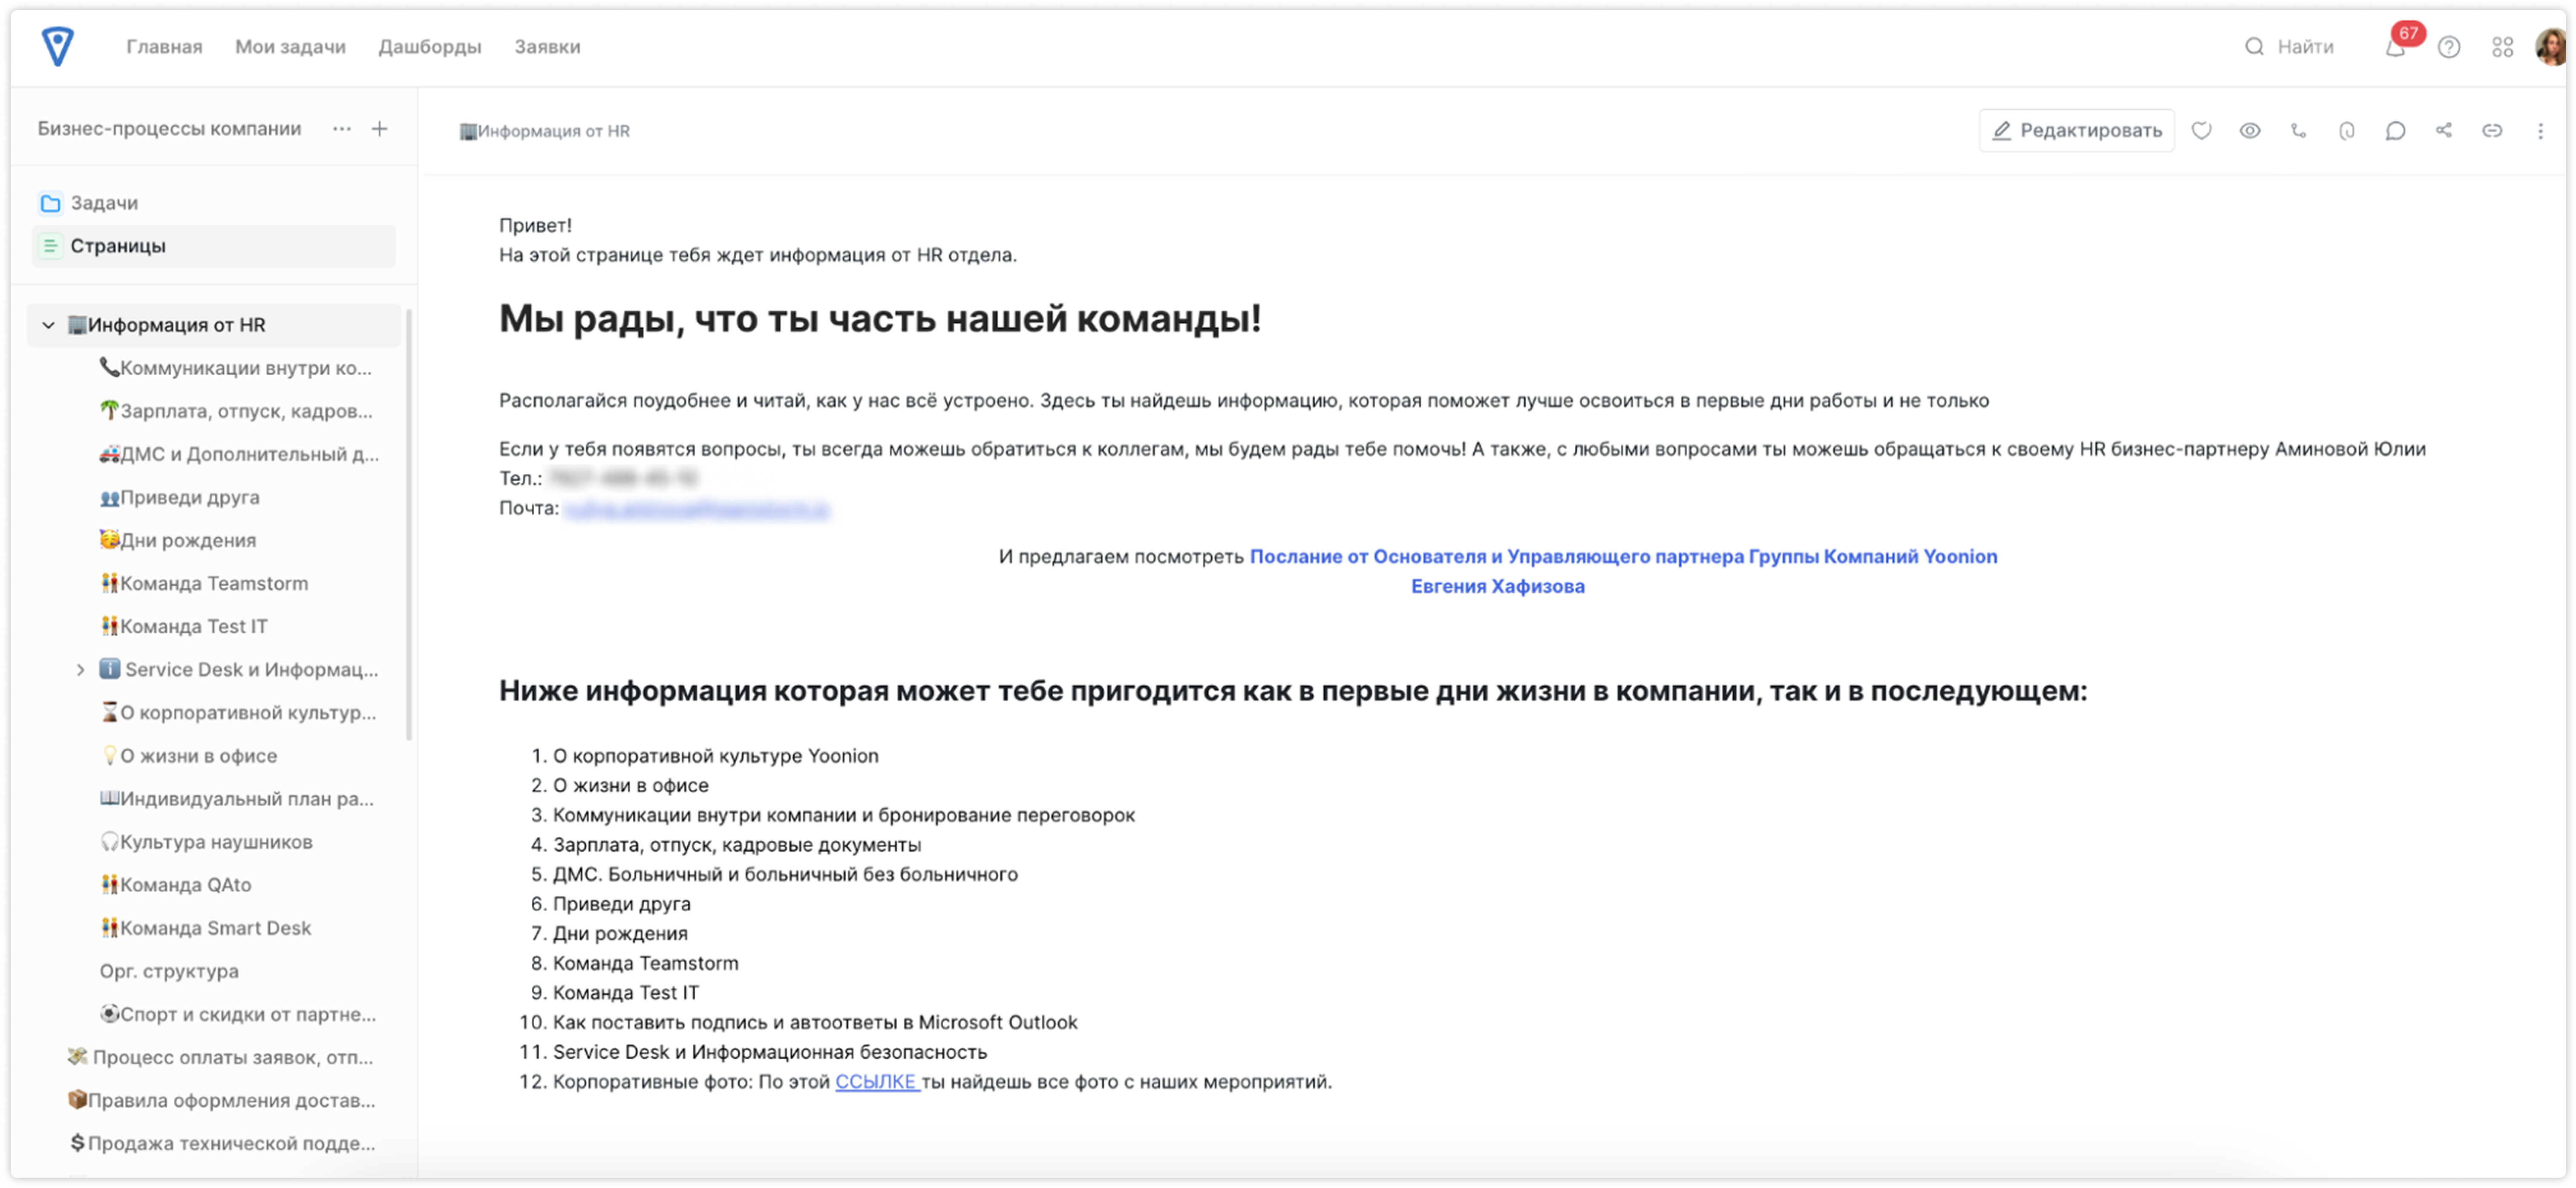Image resolution: width=2576 pixels, height=1188 pixels.
Task: Open ДМС и Дополнительный д... page
Action: tap(239, 454)
